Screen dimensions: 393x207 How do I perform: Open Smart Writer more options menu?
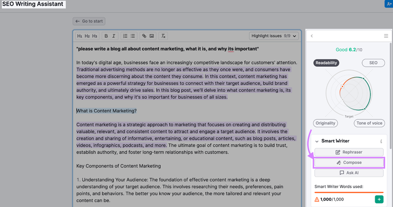381,141
